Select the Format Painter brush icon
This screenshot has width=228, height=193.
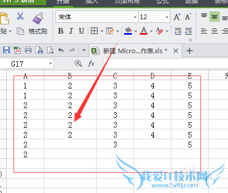coord(38,18)
